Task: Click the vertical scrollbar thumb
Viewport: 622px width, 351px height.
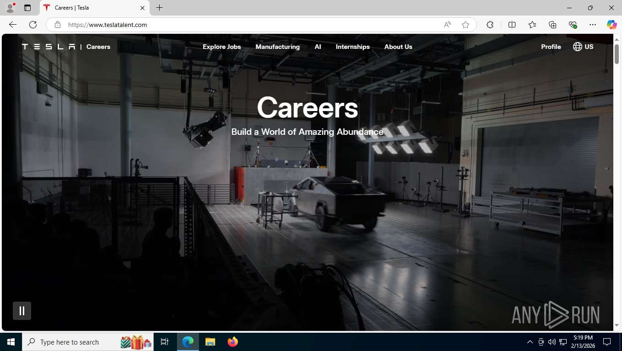Action: [617, 54]
